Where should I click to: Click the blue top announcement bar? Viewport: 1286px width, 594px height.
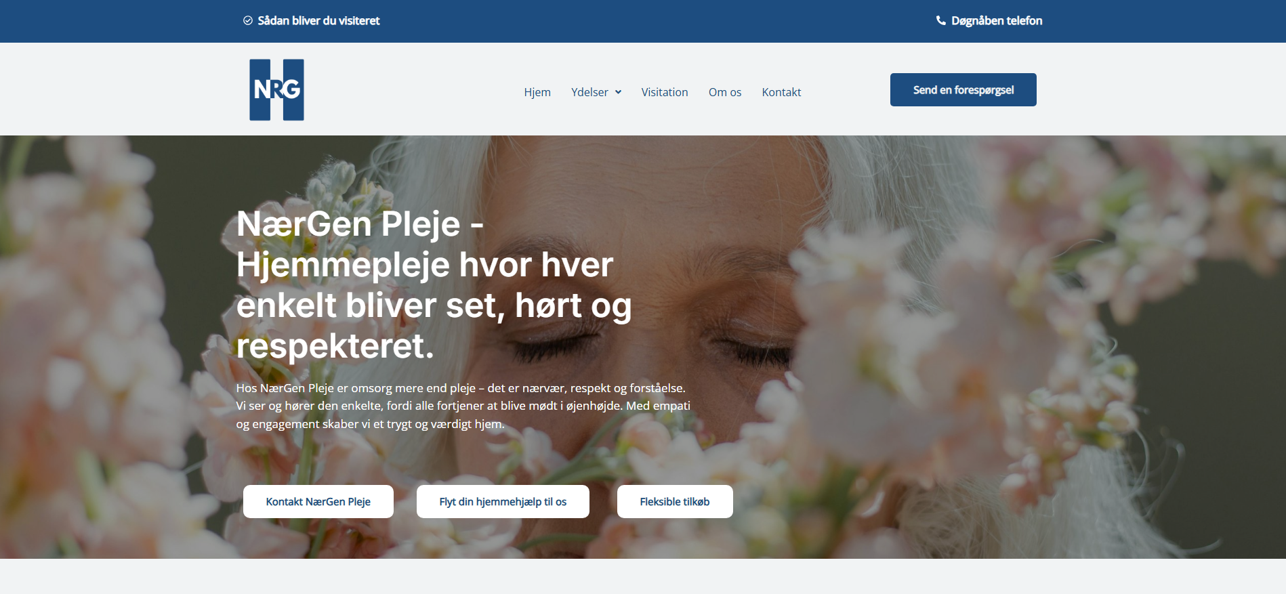(x=643, y=21)
